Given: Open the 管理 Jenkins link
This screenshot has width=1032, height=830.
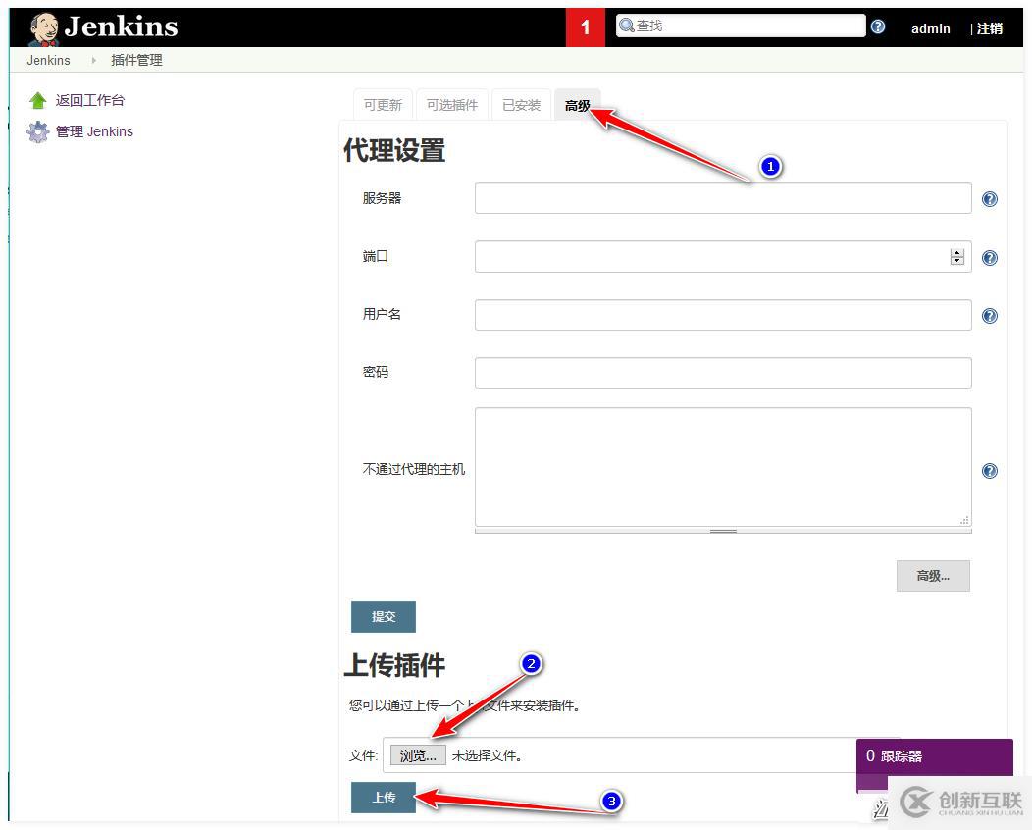Looking at the screenshot, I should [x=94, y=131].
